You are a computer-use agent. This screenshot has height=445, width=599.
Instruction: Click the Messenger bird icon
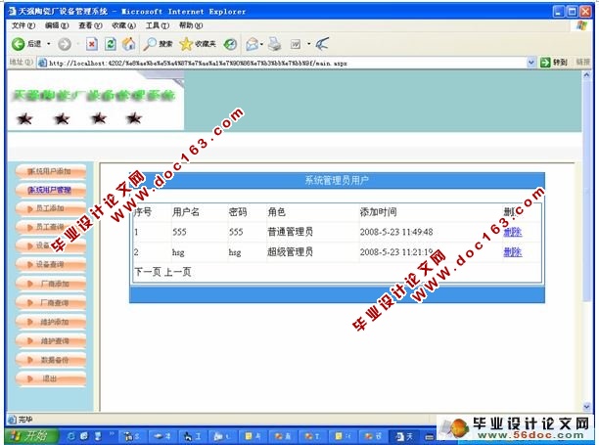point(322,44)
